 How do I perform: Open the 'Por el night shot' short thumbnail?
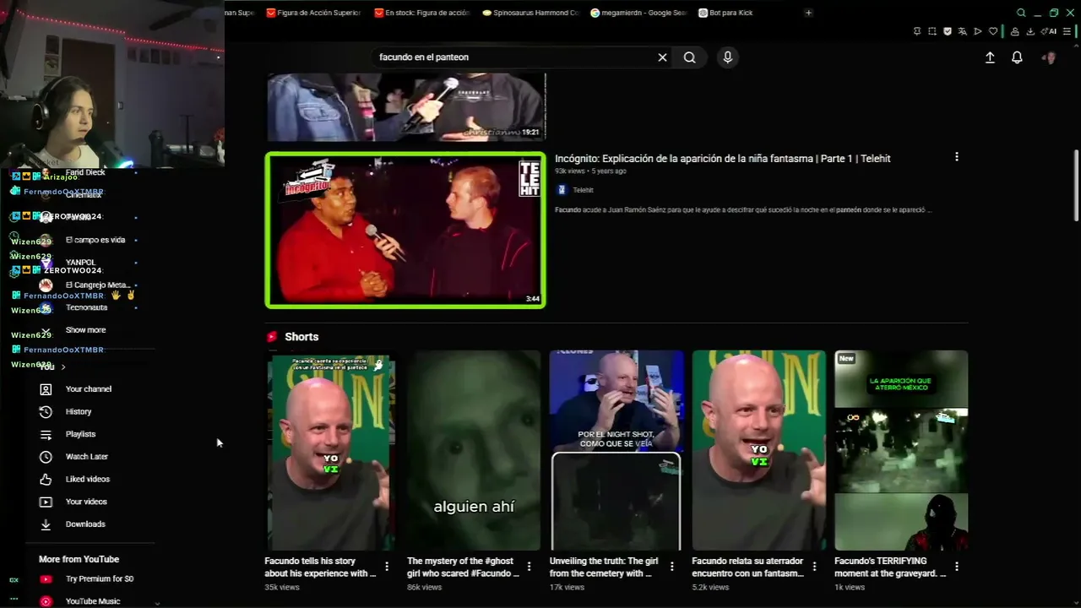616,451
